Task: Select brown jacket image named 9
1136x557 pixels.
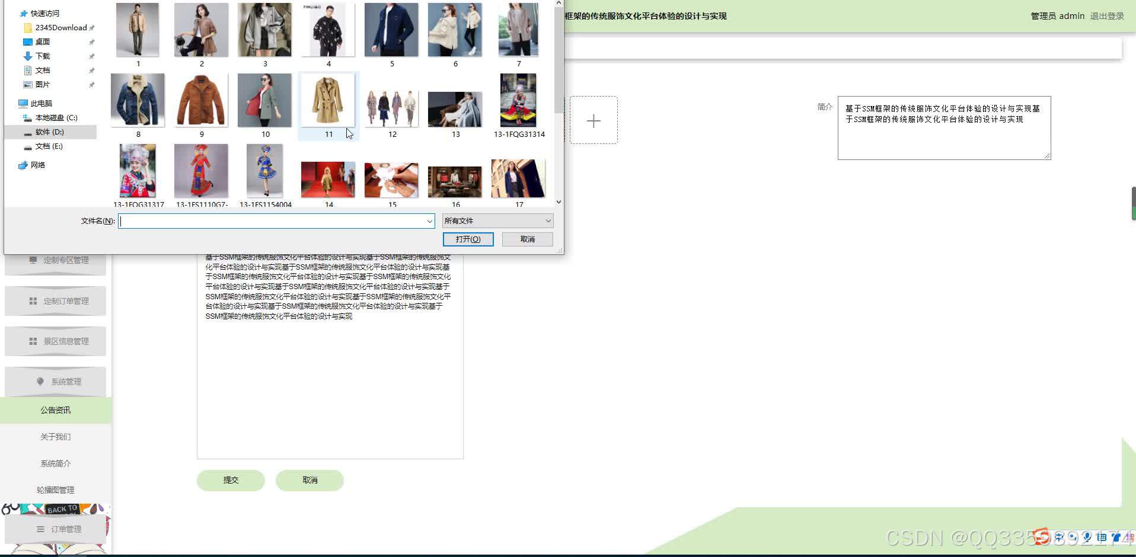Action: 201,100
